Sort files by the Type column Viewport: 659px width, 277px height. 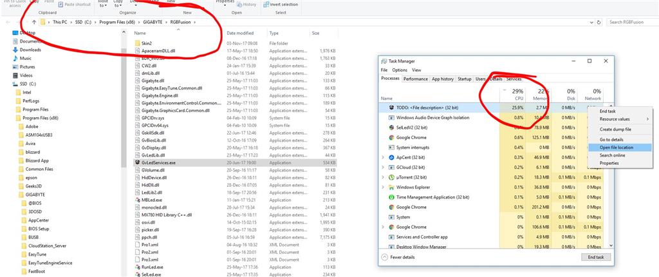[x=274, y=33]
